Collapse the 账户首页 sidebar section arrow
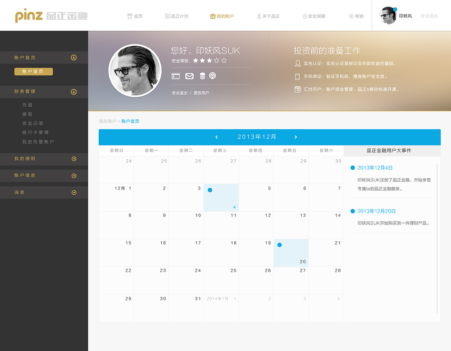The width and height of the screenshot is (451, 351). click(x=74, y=57)
